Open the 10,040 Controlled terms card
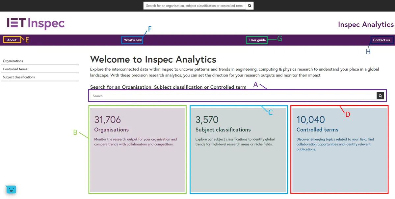This screenshot has width=395, height=199. point(339,149)
